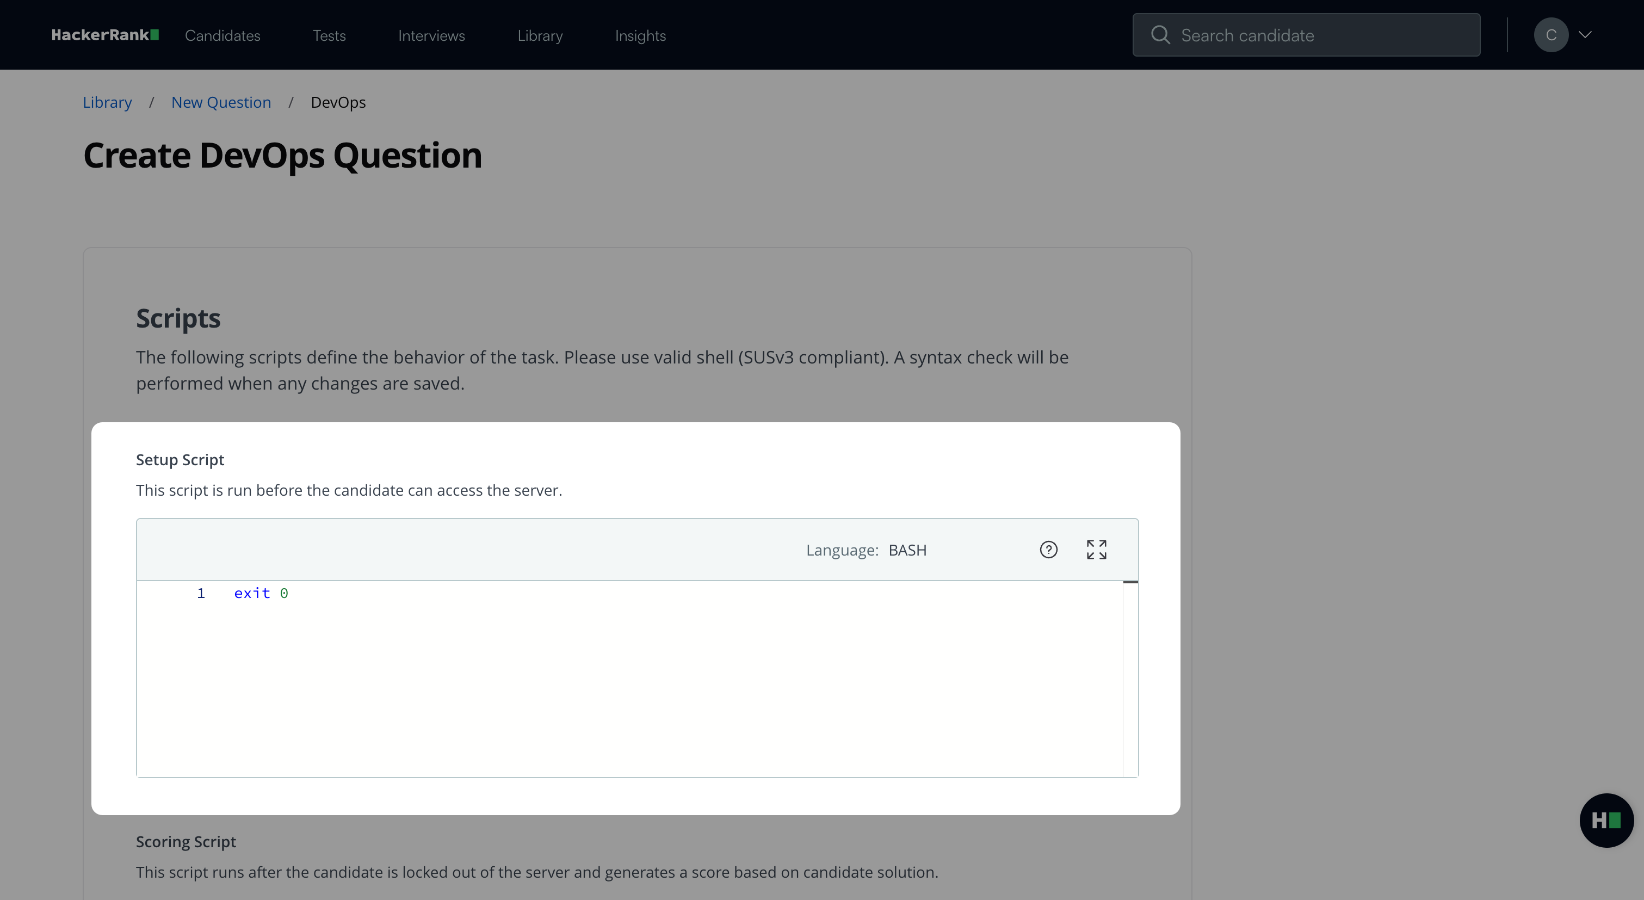Select Library in the top navigation
Viewport: 1644px width, 900px height.
pos(540,36)
